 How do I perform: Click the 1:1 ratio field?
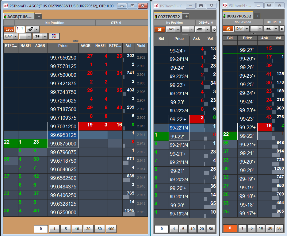[20, 29]
